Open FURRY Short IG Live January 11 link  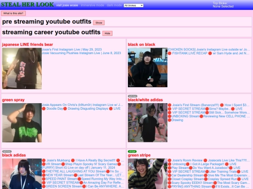pos(78,168)
